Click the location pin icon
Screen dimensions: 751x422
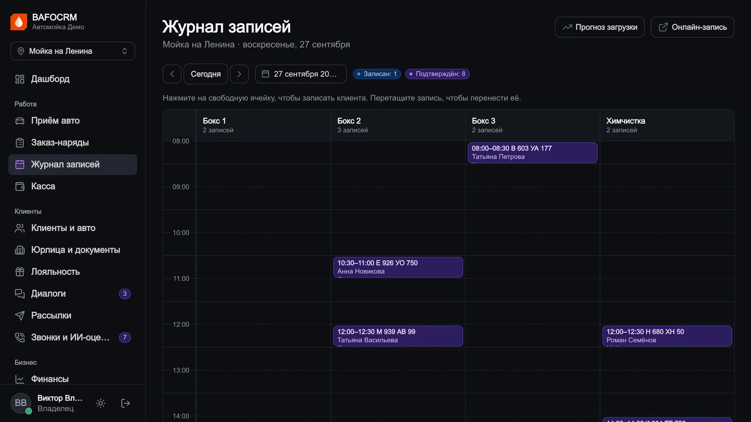tap(21, 51)
